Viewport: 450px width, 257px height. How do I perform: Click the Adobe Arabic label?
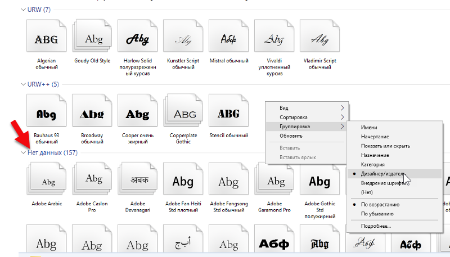[x=47, y=204]
